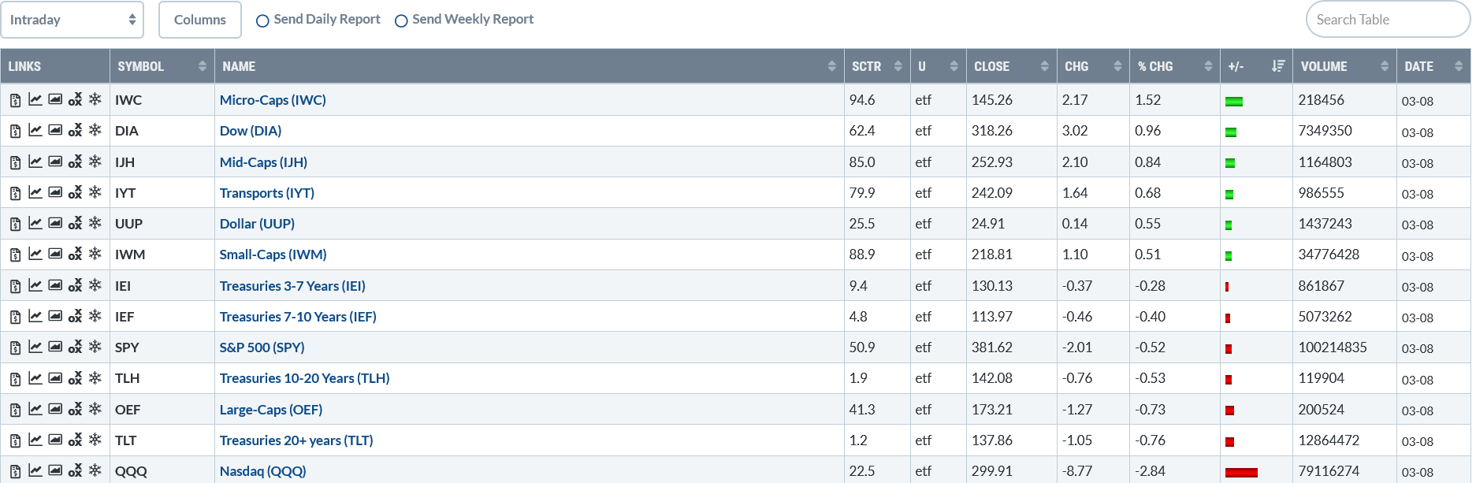The width and height of the screenshot is (1476, 483).
Task: Click the seasonality snowflake icon for TLT
Action: [x=95, y=439]
